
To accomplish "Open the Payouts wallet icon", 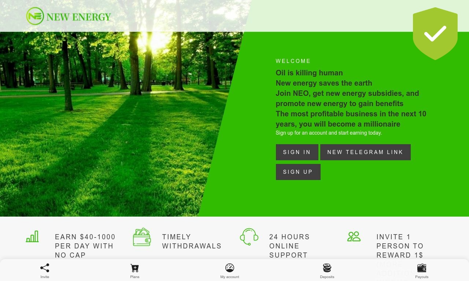I will [x=422, y=268].
